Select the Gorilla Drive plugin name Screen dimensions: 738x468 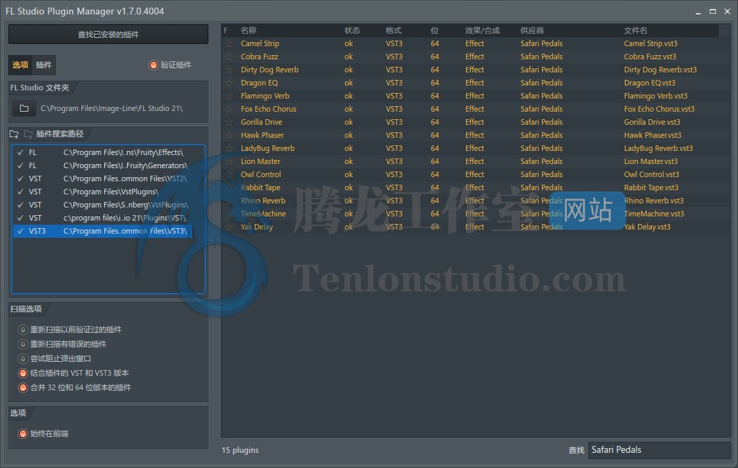click(x=262, y=122)
